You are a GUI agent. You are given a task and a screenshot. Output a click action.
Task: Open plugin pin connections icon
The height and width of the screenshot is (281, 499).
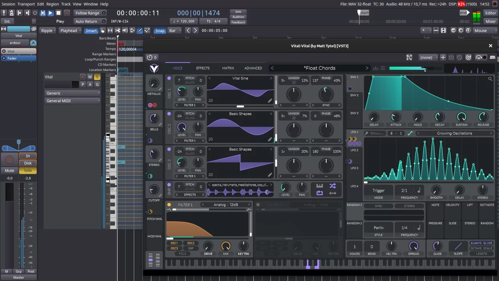click(x=409, y=57)
